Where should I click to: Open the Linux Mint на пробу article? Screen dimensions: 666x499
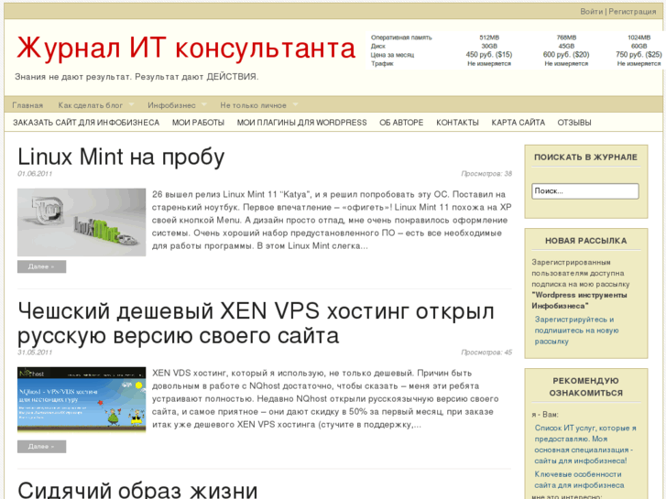pos(121,157)
